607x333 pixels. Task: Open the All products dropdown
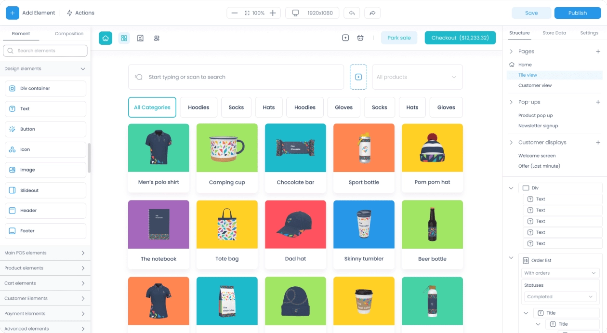click(417, 77)
